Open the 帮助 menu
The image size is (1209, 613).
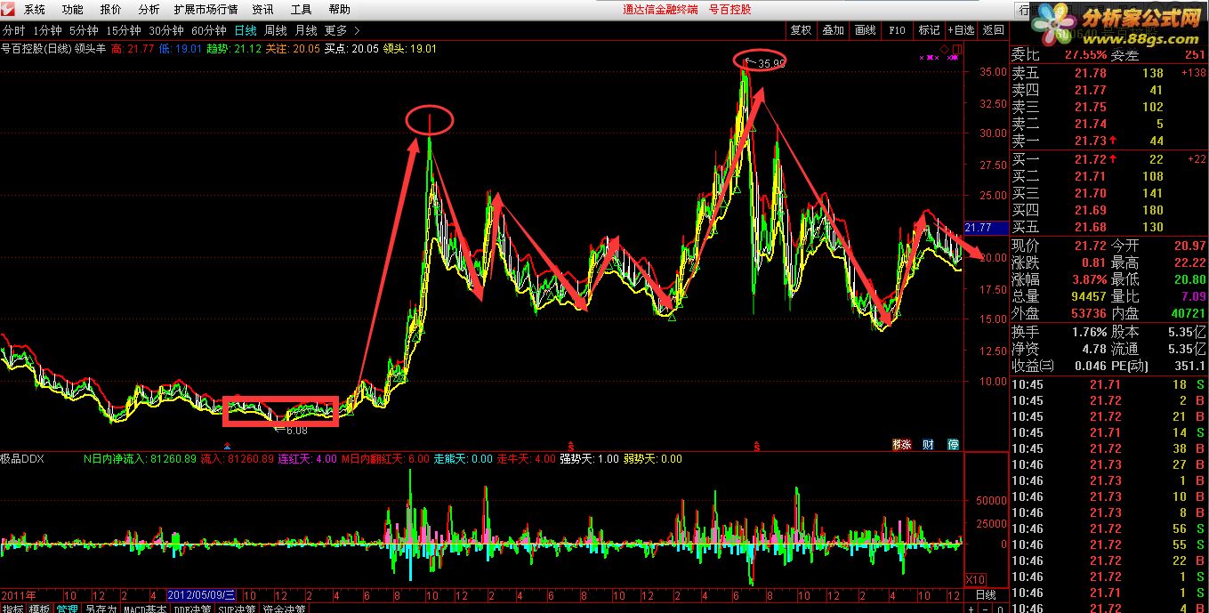click(x=339, y=10)
